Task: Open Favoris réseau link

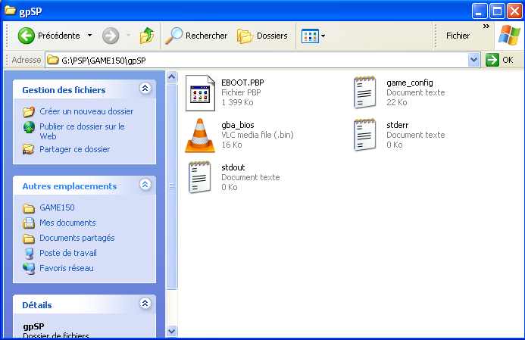Action: 67,268
